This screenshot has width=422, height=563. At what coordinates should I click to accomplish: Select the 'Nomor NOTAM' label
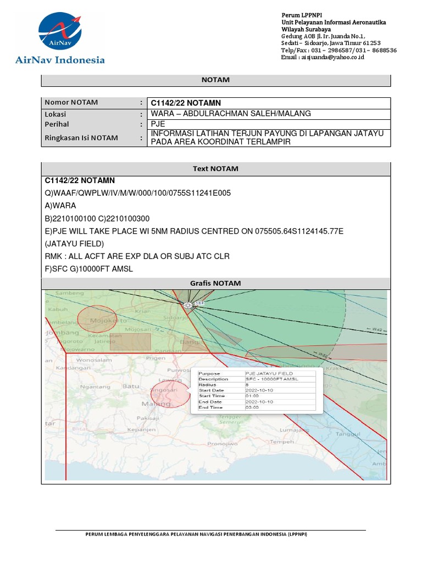tap(71, 102)
